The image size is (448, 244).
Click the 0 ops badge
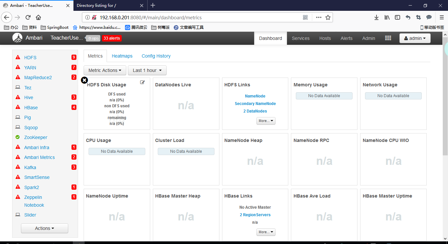point(93,38)
